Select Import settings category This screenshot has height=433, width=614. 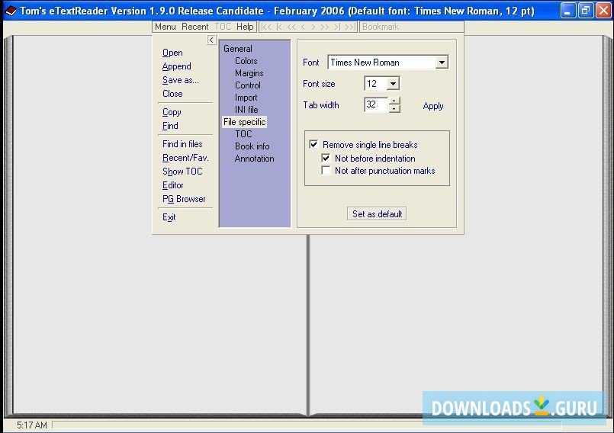click(x=246, y=98)
